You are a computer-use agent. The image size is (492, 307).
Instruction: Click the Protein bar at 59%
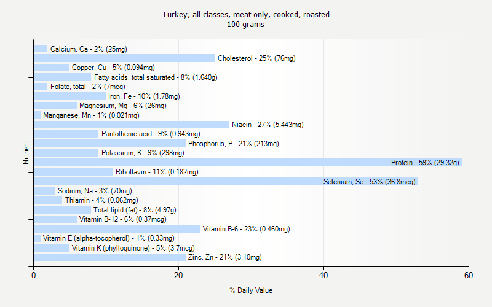tap(246, 163)
